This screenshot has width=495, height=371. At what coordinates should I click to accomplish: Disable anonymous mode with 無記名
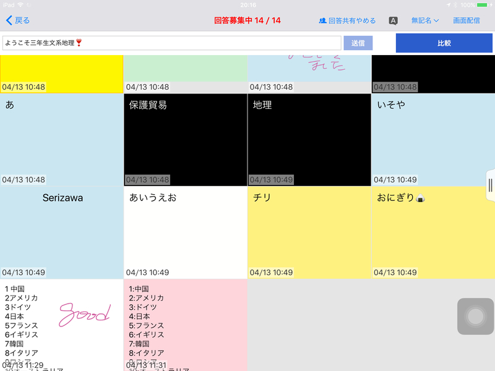(x=421, y=20)
